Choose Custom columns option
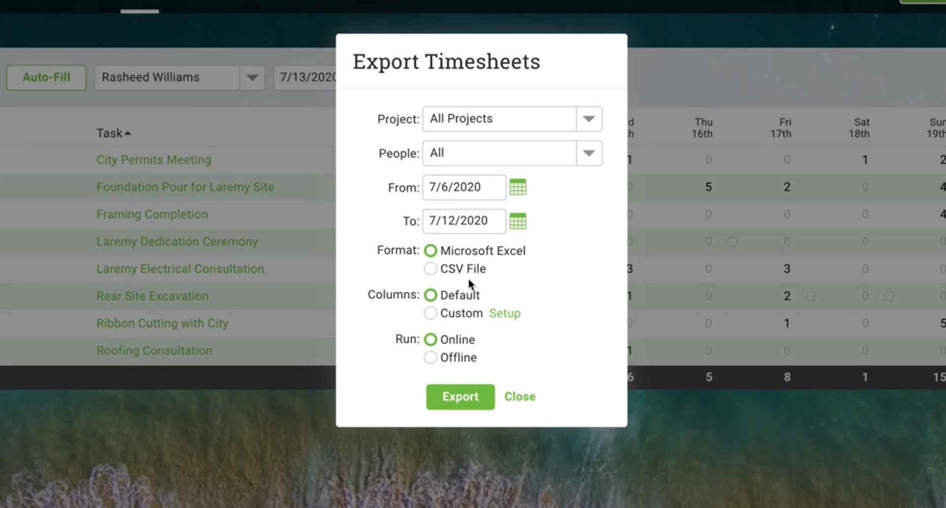The width and height of the screenshot is (946, 508). click(430, 313)
